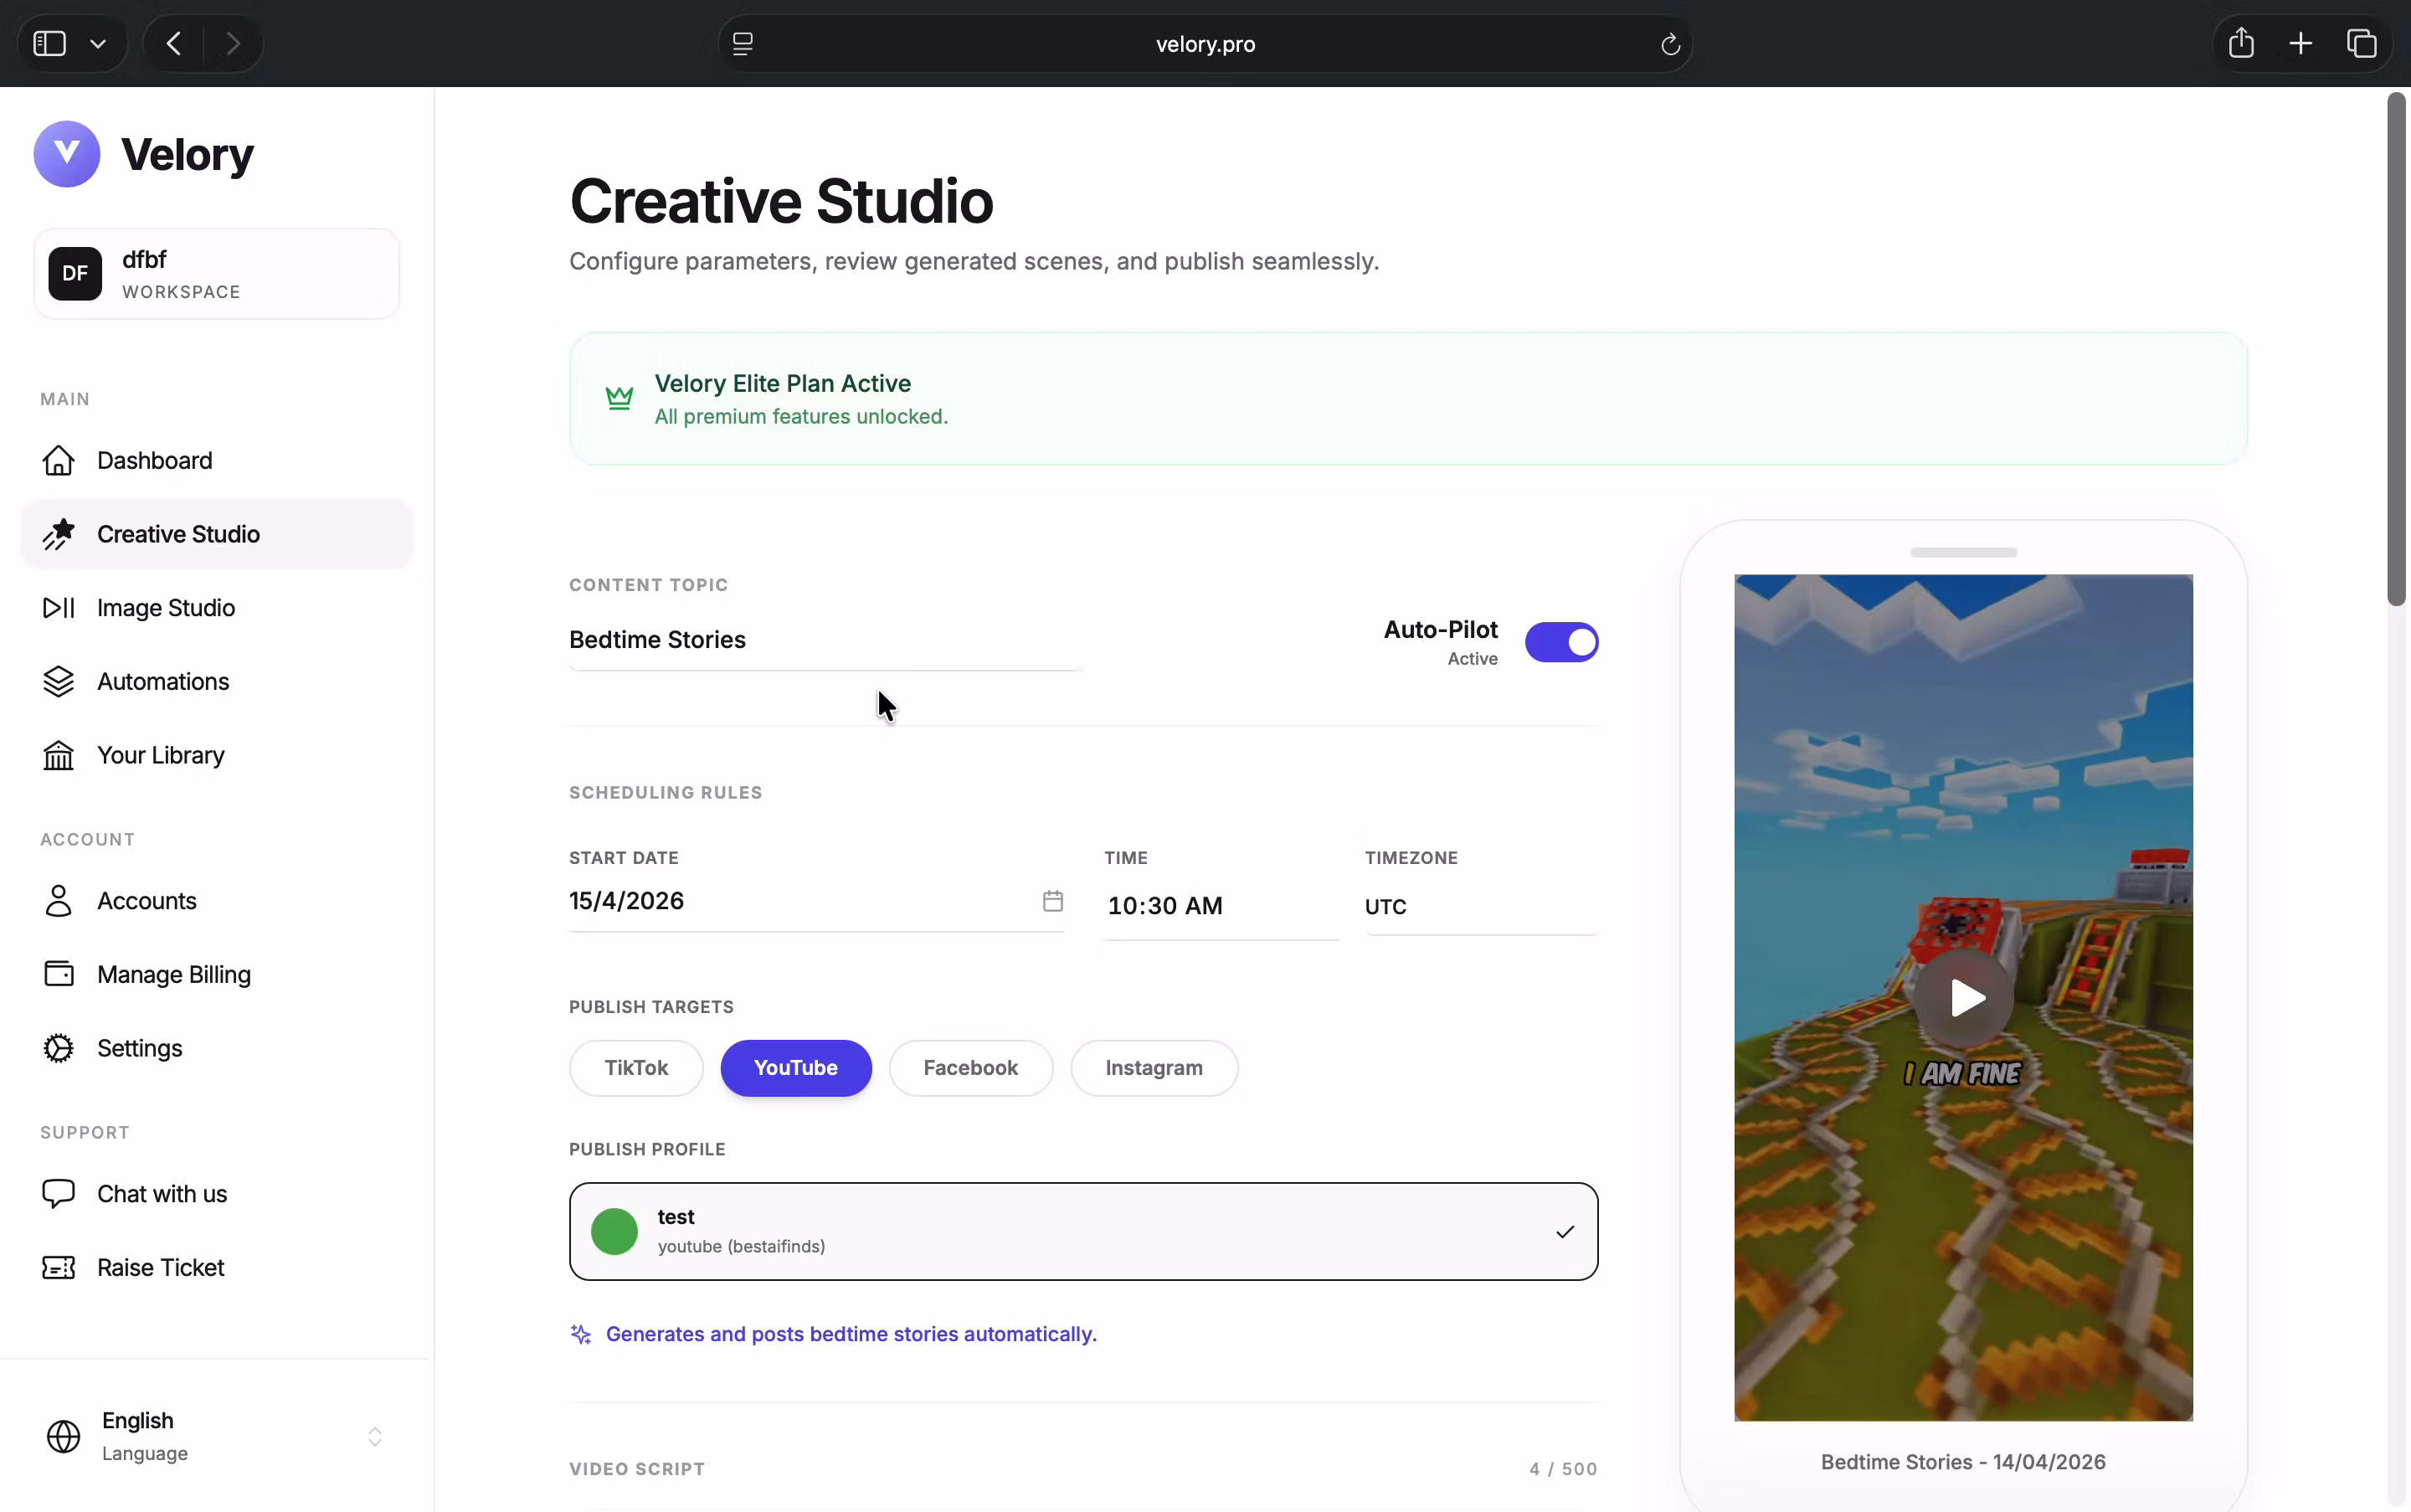Click the Automations layers icon
The height and width of the screenshot is (1512, 2411).
[x=59, y=682]
